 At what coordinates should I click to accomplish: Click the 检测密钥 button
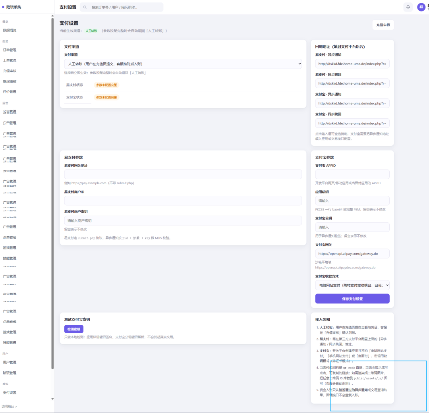pos(74,329)
